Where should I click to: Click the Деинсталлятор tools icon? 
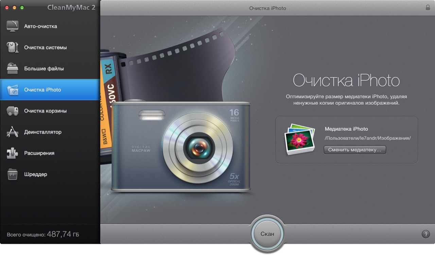click(13, 132)
